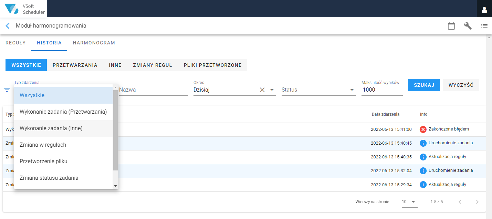Toggle the filter icon beside Typ zdarzenia
This screenshot has width=492, height=219.
point(7,90)
